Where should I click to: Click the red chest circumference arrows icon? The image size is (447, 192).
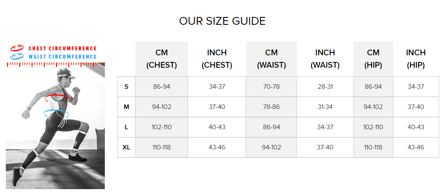(x=17, y=47)
